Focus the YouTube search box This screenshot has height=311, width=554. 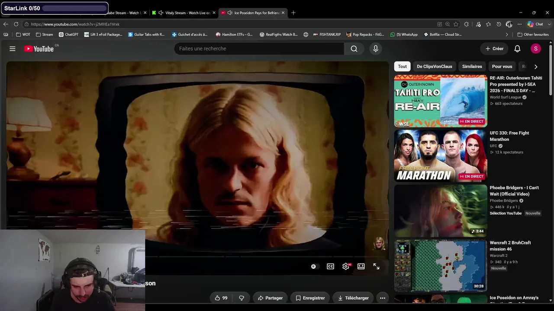coord(259,49)
